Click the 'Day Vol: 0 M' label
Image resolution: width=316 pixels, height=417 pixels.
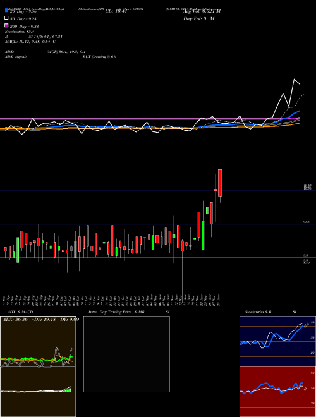pyautogui.click(x=198, y=18)
